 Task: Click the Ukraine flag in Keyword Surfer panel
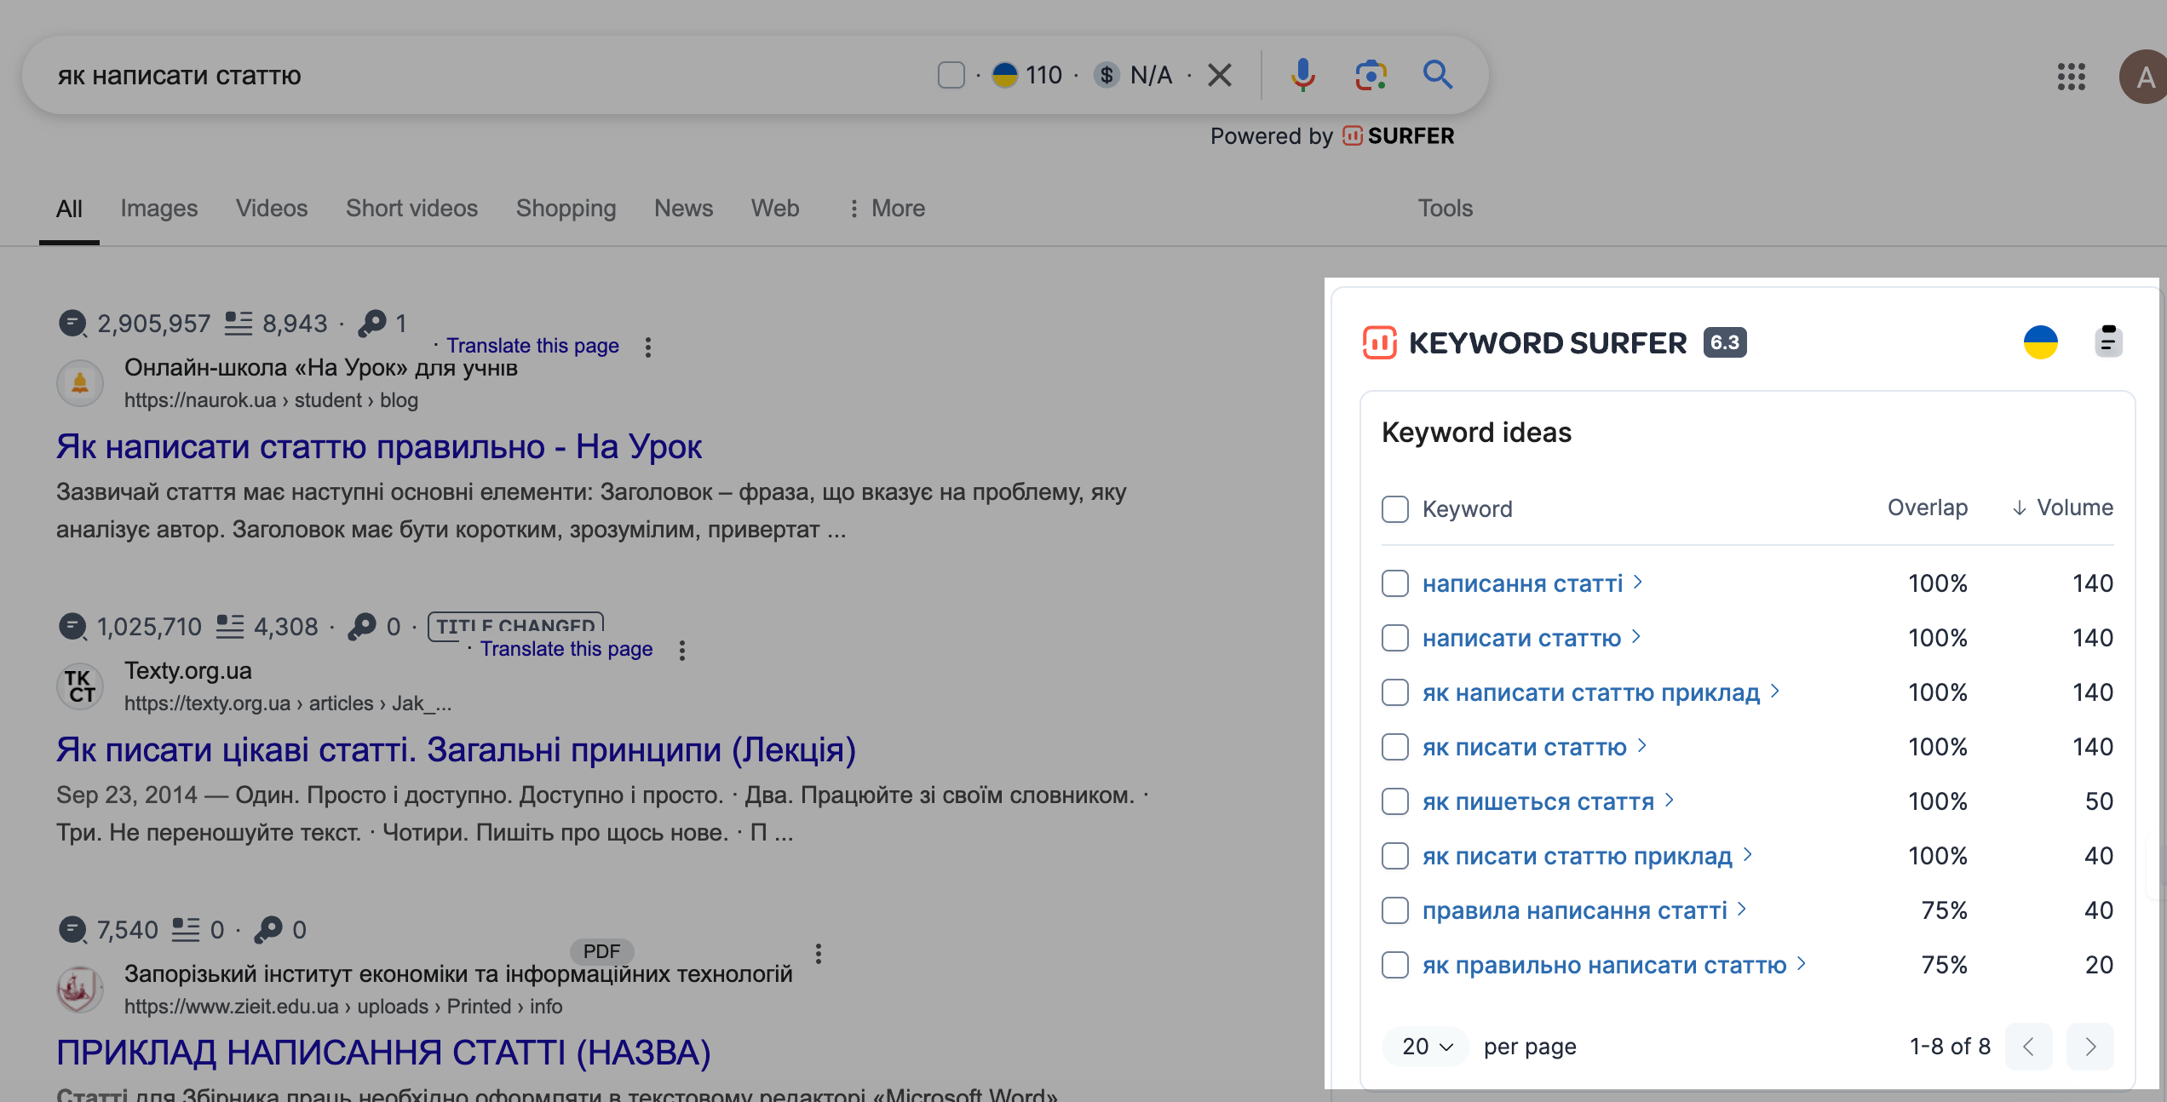click(x=2040, y=342)
